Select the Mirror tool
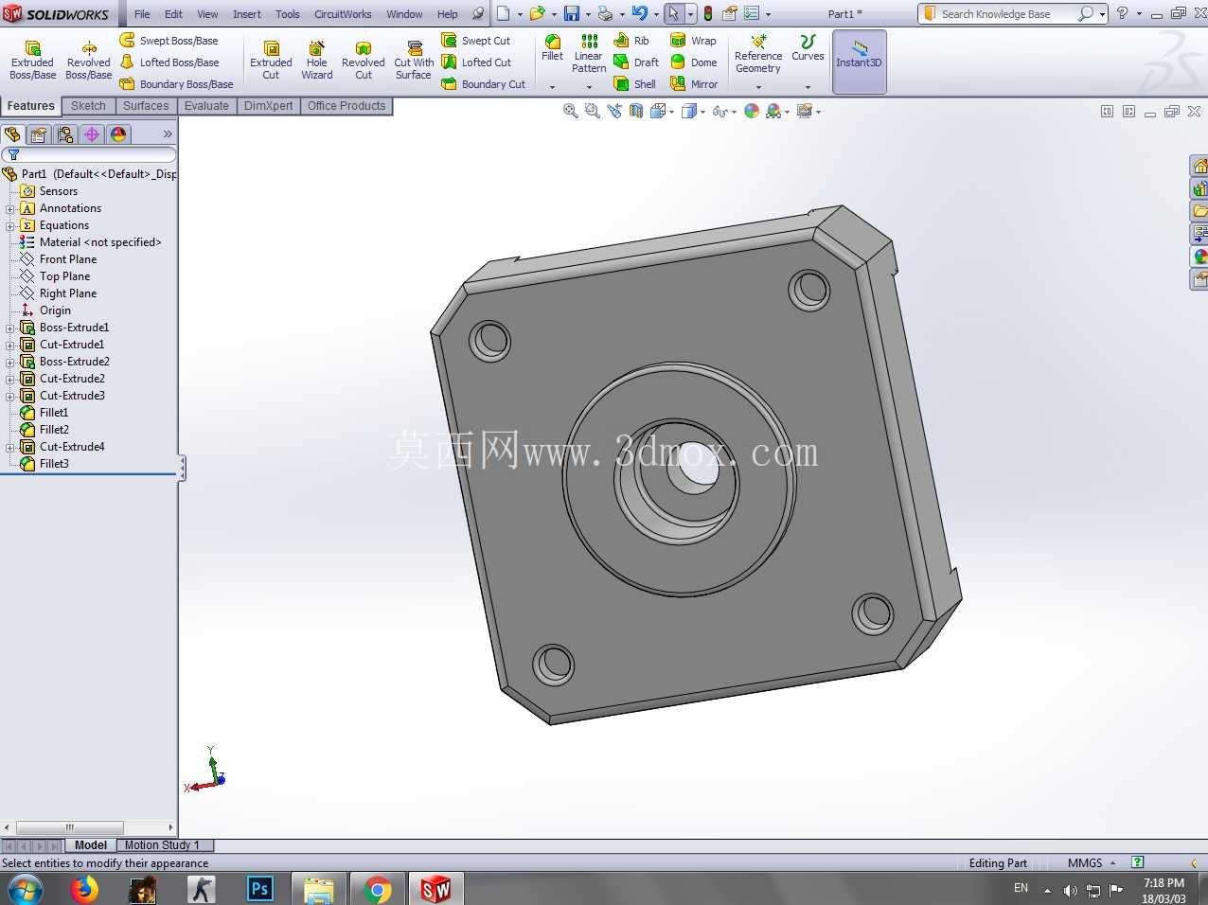Screen dimensions: 1208x905 click(x=694, y=84)
